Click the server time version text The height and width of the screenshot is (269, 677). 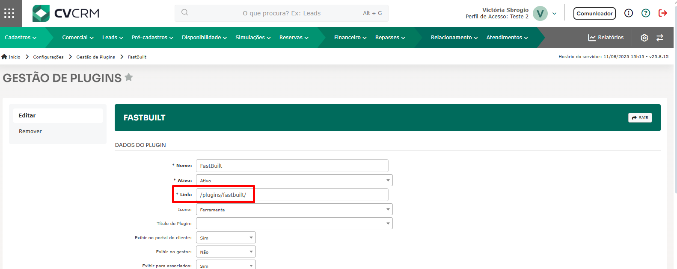[x=613, y=56]
